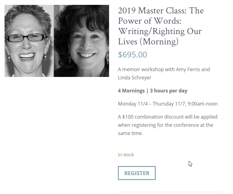The height and width of the screenshot is (194, 233).
Task: Click the REGISTER button
Action: [137, 173]
